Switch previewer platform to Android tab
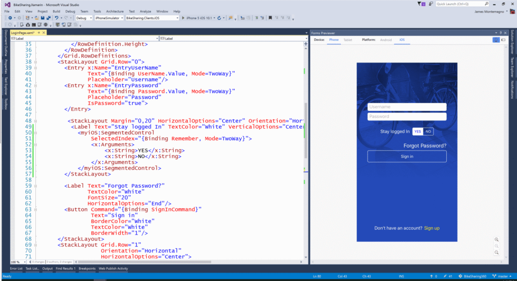Image resolution: width=517 pixels, height=281 pixels. click(x=386, y=39)
